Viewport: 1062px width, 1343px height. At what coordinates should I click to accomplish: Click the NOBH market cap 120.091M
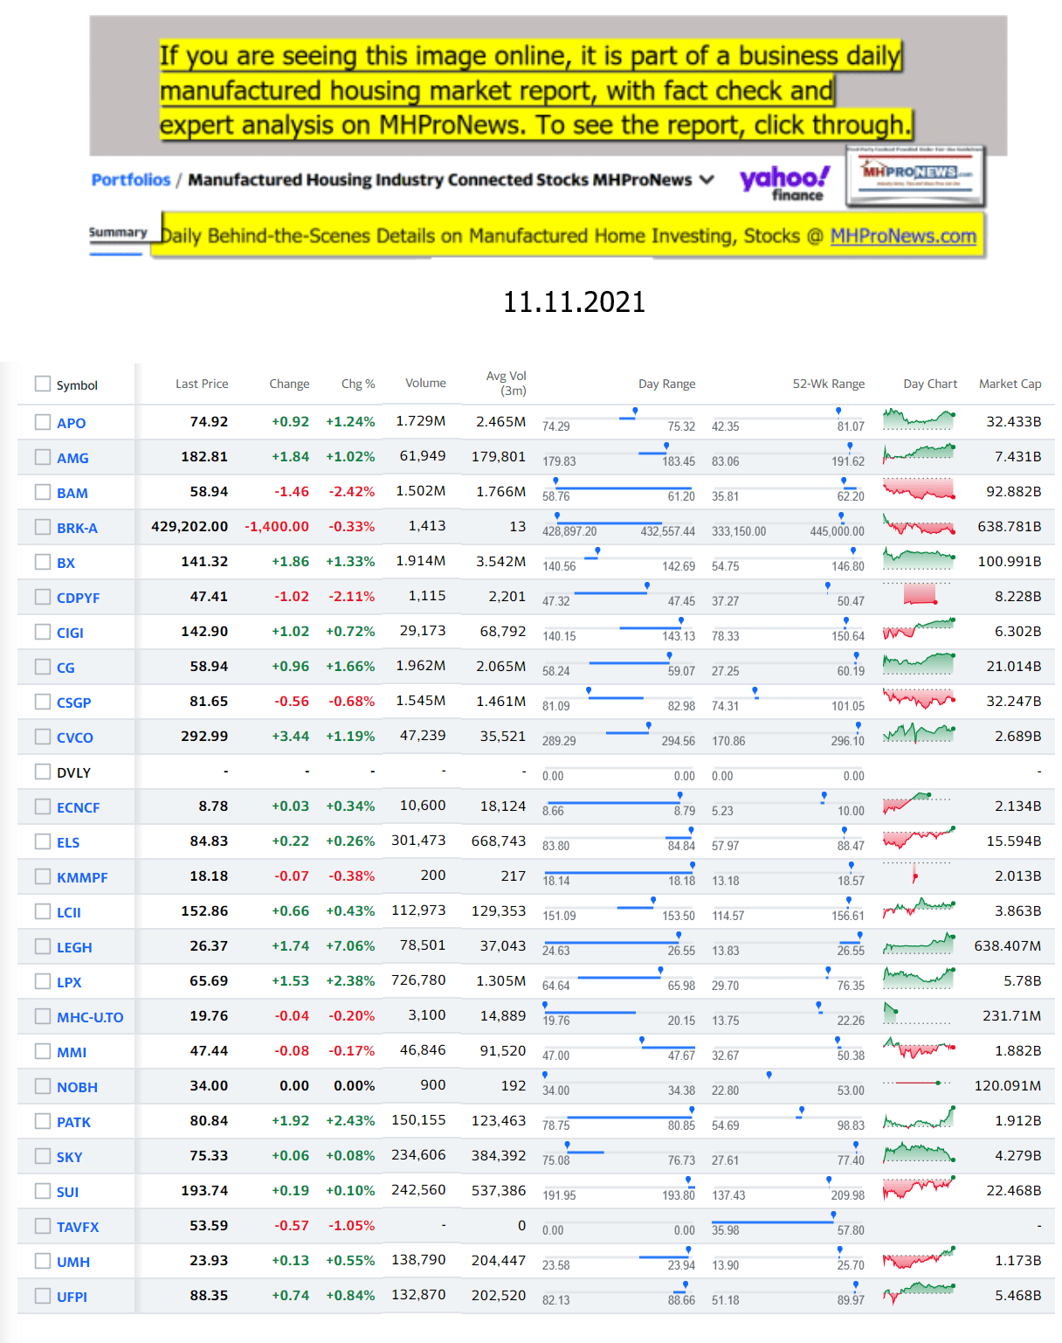coord(1008,1085)
